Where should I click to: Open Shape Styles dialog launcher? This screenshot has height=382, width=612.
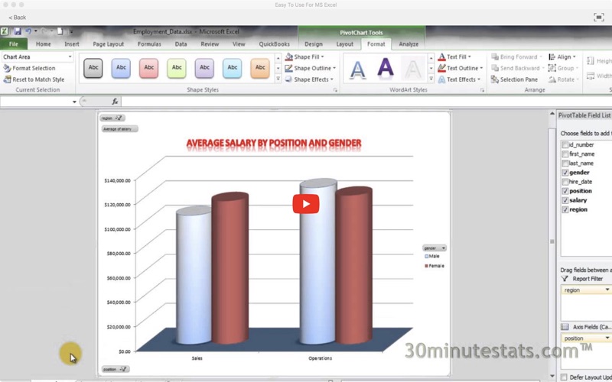click(335, 90)
